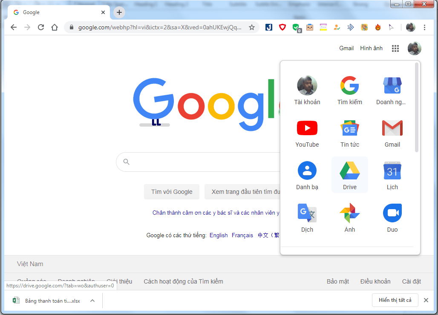
Task: Open Cài đặt footer menu
Action: tap(412, 281)
